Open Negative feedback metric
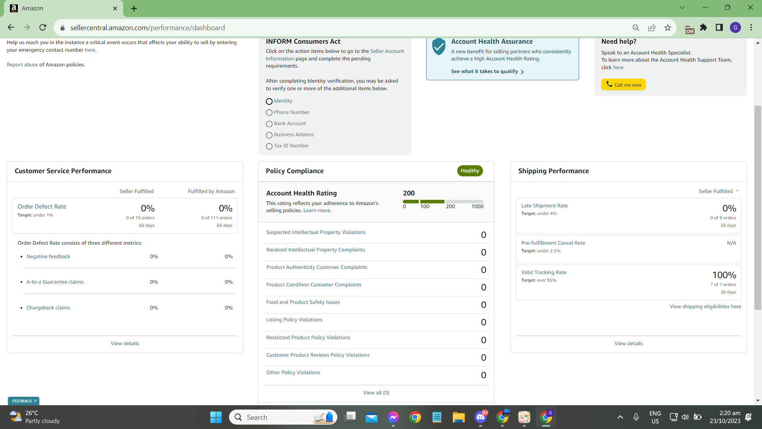The width and height of the screenshot is (762, 429). point(48,257)
